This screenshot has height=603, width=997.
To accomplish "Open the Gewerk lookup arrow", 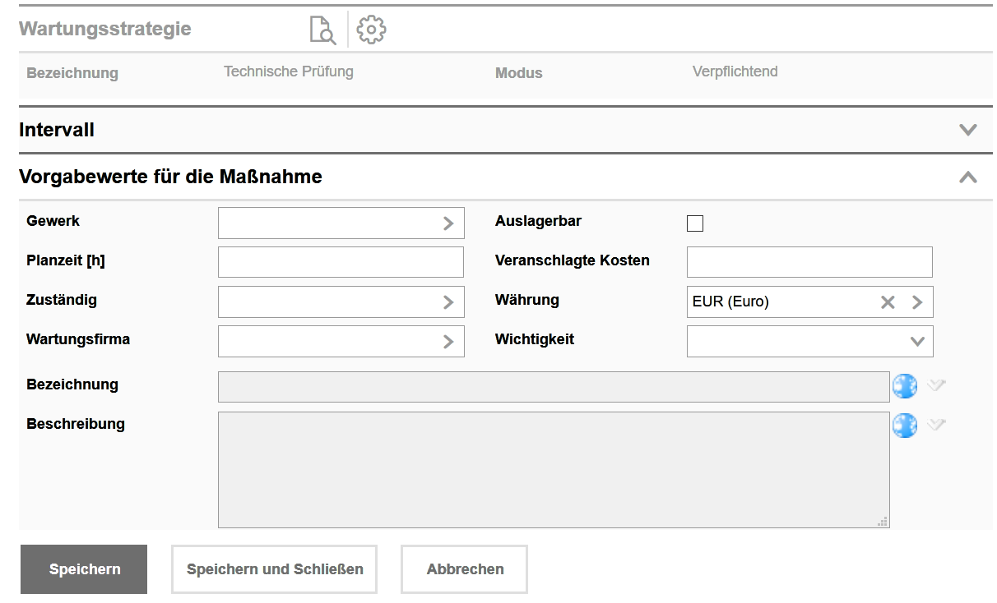I will pyautogui.click(x=449, y=223).
